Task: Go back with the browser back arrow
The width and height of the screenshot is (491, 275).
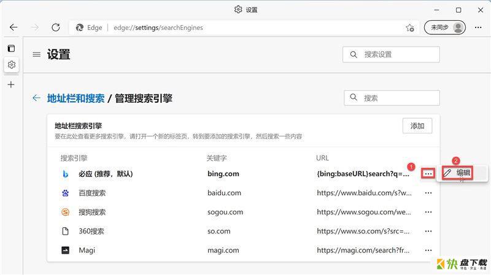Action: point(14,28)
